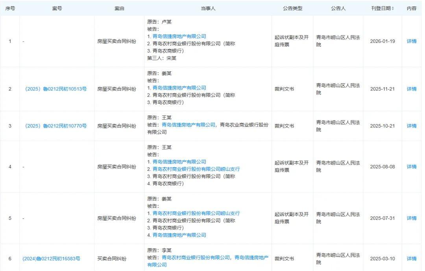Click 裁判文书 cell in row 2

point(285,89)
